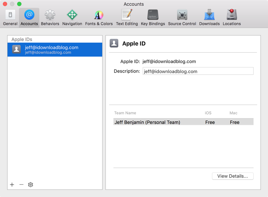268x197 pixels.
Task: Close the Accounts window
Action: click(5, 4)
